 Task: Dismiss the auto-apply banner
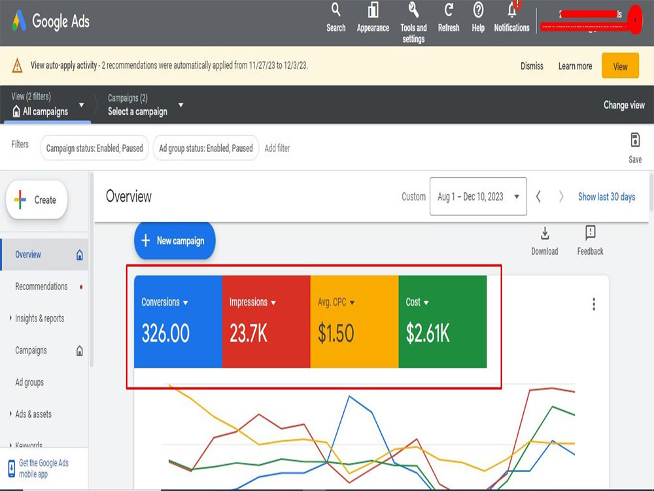(x=532, y=66)
